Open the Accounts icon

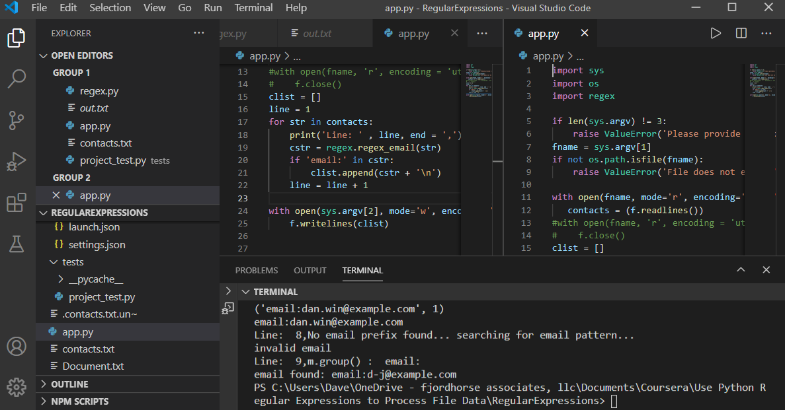(x=17, y=346)
